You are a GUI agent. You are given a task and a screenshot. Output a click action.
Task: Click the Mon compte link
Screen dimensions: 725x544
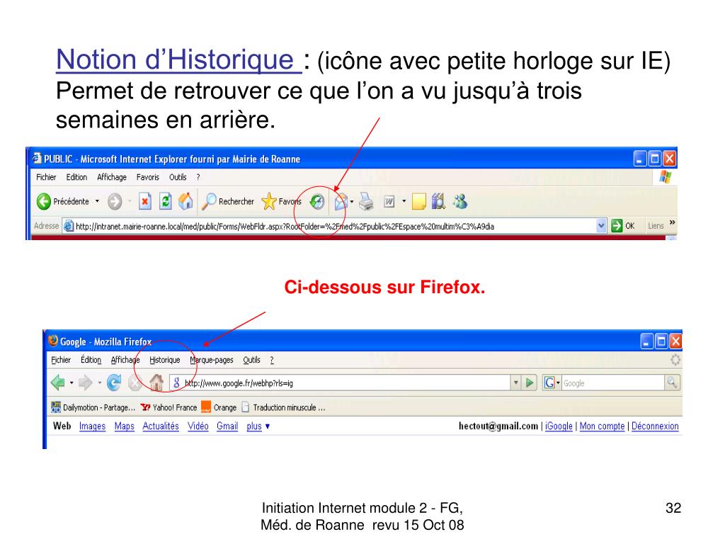pos(602,426)
